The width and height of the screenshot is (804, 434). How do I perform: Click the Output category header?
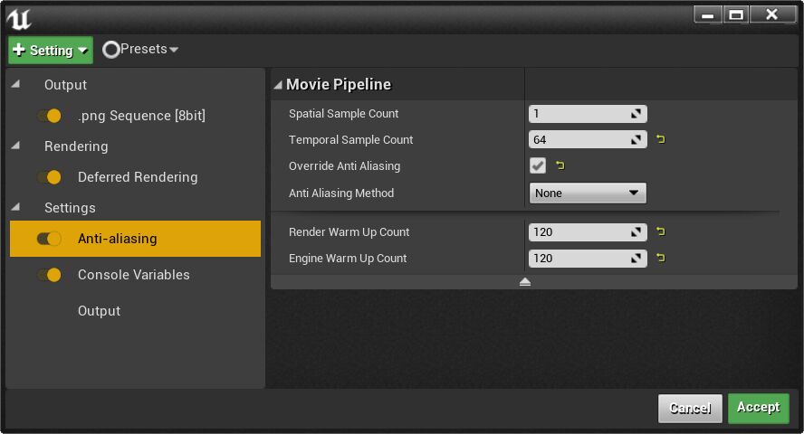tap(65, 84)
